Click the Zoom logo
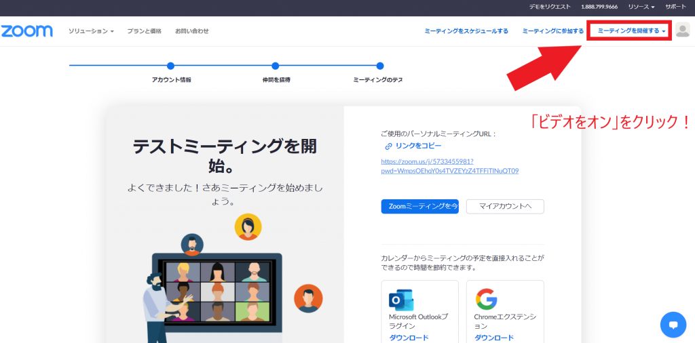695x343 pixels. [x=26, y=31]
